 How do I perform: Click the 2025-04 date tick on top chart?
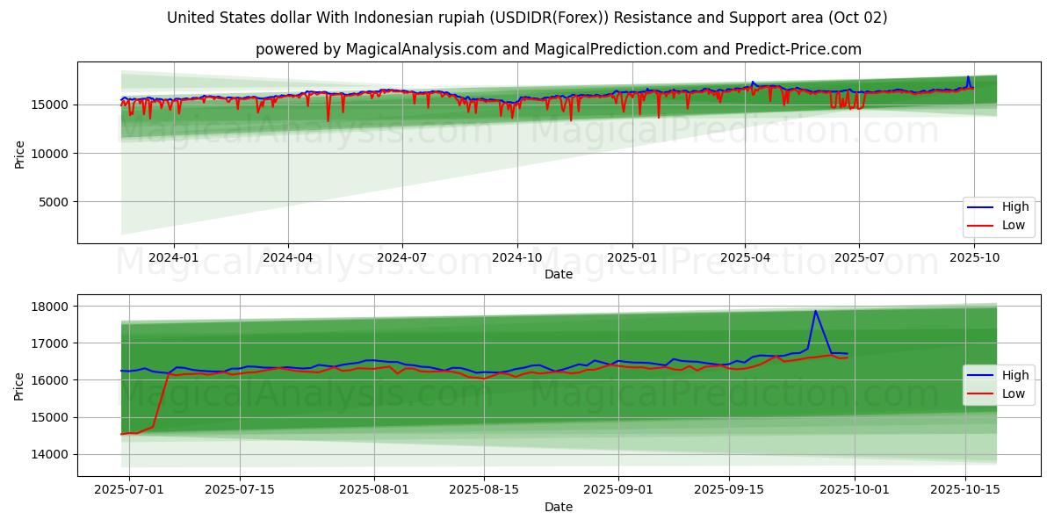pyautogui.click(x=745, y=256)
